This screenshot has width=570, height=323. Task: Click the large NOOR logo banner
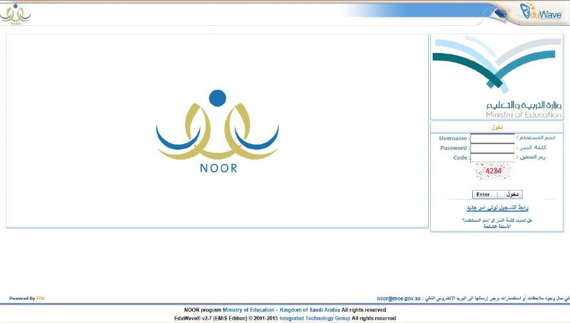point(217,131)
